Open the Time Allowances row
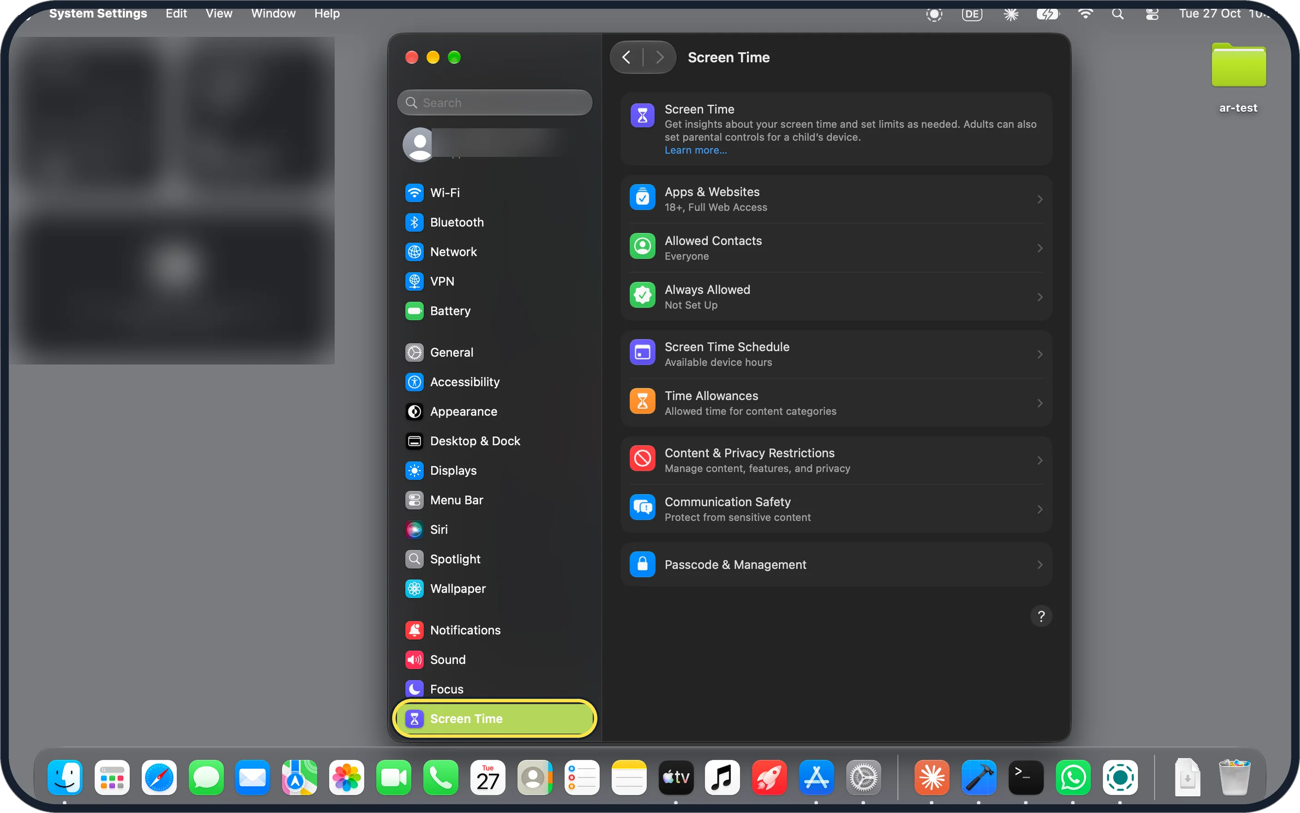The image size is (1300, 813). (836, 403)
